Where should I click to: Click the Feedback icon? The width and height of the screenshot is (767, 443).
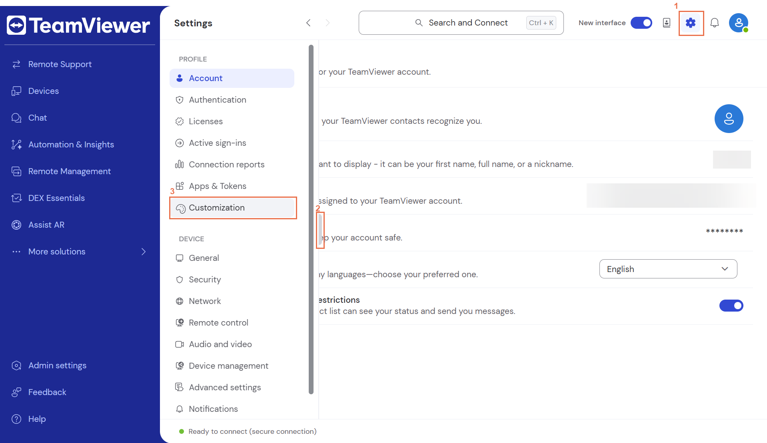pyautogui.click(x=16, y=392)
